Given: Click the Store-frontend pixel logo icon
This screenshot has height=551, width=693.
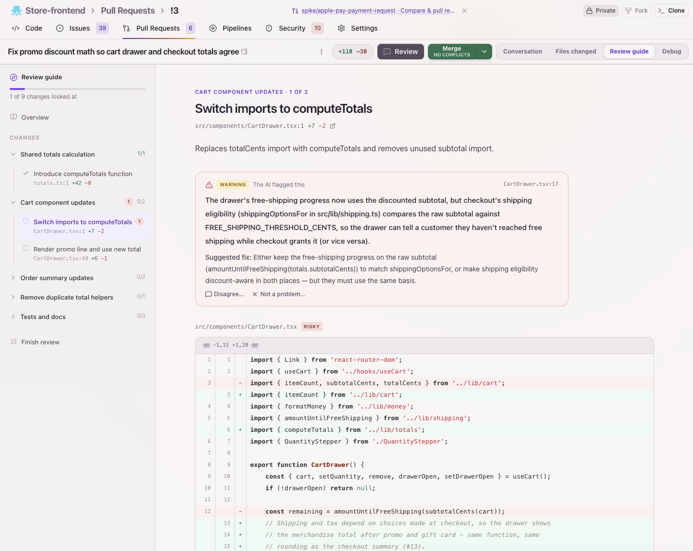Looking at the screenshot, I should click(x=17, y=10).
